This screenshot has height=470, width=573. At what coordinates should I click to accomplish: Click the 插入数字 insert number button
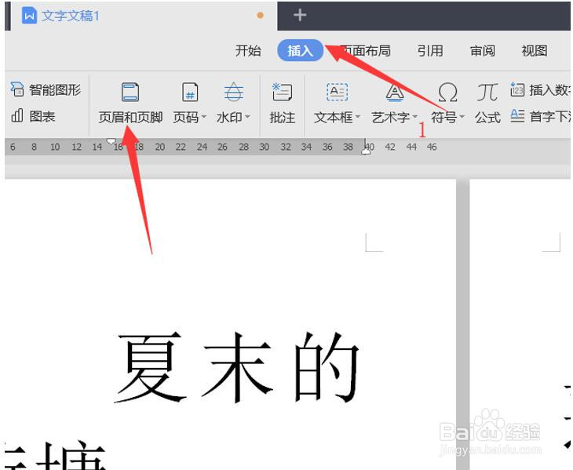[540, 89]
